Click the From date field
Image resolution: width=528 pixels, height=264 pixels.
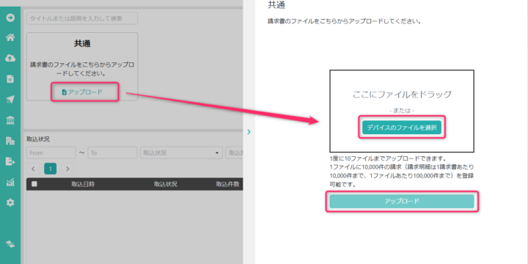point(51,153)
